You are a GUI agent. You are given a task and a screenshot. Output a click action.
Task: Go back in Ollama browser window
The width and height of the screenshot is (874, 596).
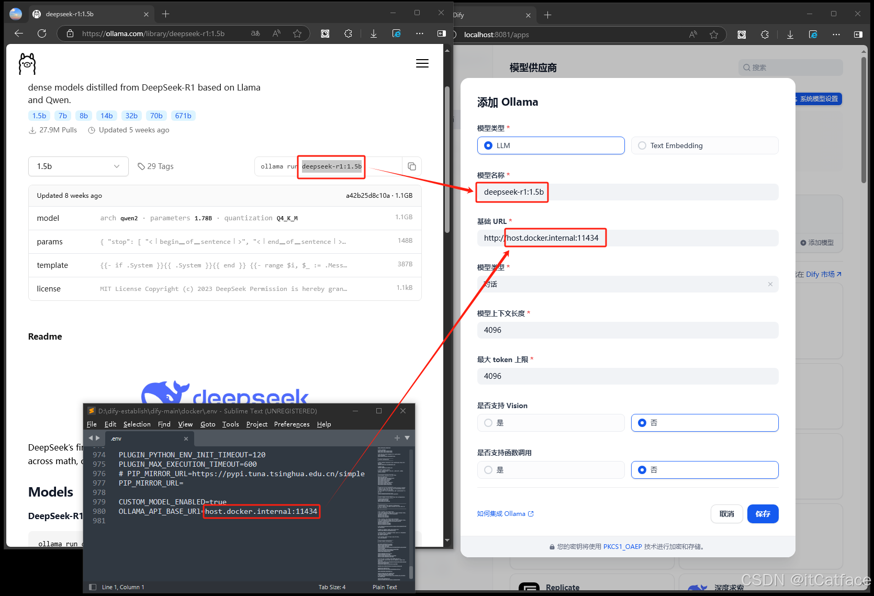pos(19,33)
